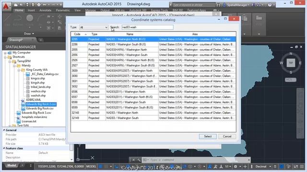Image resolution: width=307 pixels, height=172 pixels.
Task: Open the WCS coordinate system dropdown
Action: [x=291, y=80]
